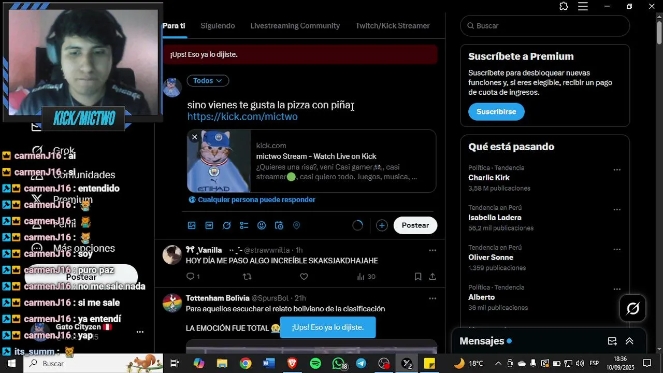Screen dimensions: 663x373
Task: Open Tottenham Bolivia's profile avatar
Action: tap(172, 303)
